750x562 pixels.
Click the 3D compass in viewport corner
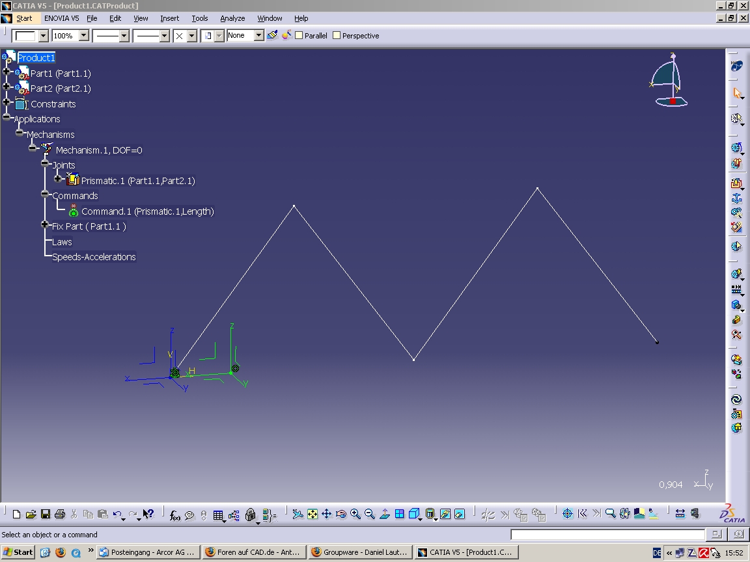click(x=670, y=80)
